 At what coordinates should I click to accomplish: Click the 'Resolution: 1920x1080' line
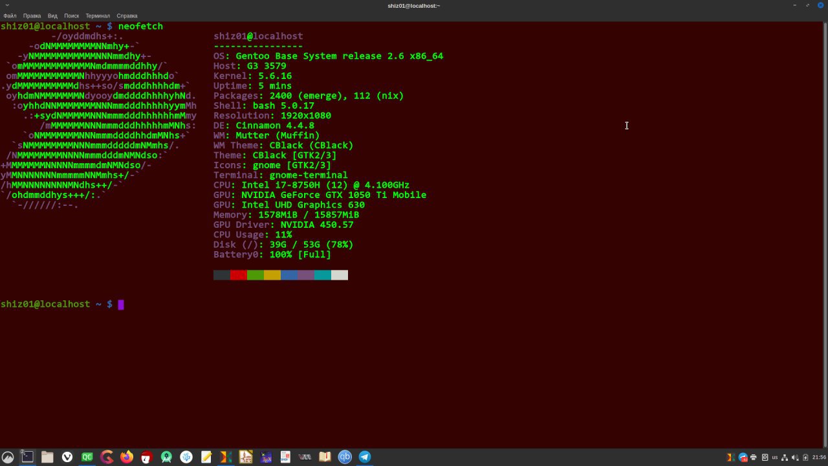pyautogui.click(x=272, y=116)
